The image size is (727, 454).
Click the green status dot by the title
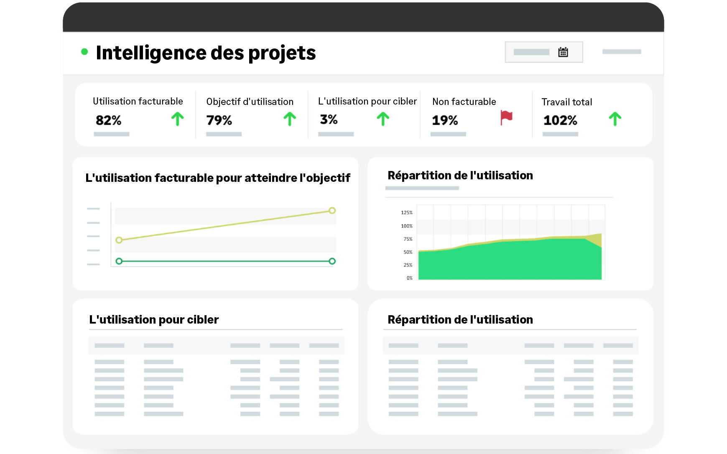point(84,52)
